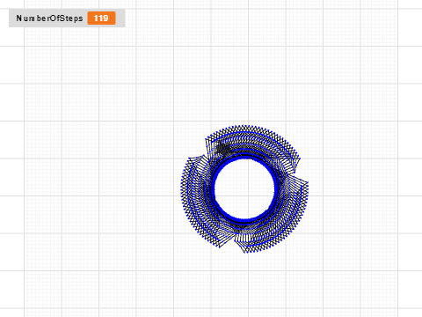
Task: Click the topmost arc of the spiral pattern
Action: (244, 127)
